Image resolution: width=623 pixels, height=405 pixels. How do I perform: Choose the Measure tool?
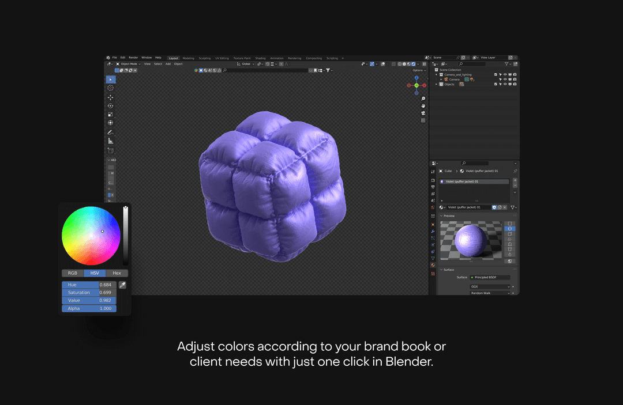110,141
